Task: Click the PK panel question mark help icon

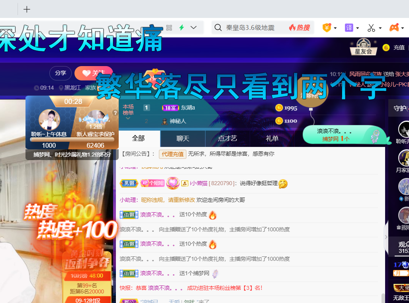Action: (115, 113)
